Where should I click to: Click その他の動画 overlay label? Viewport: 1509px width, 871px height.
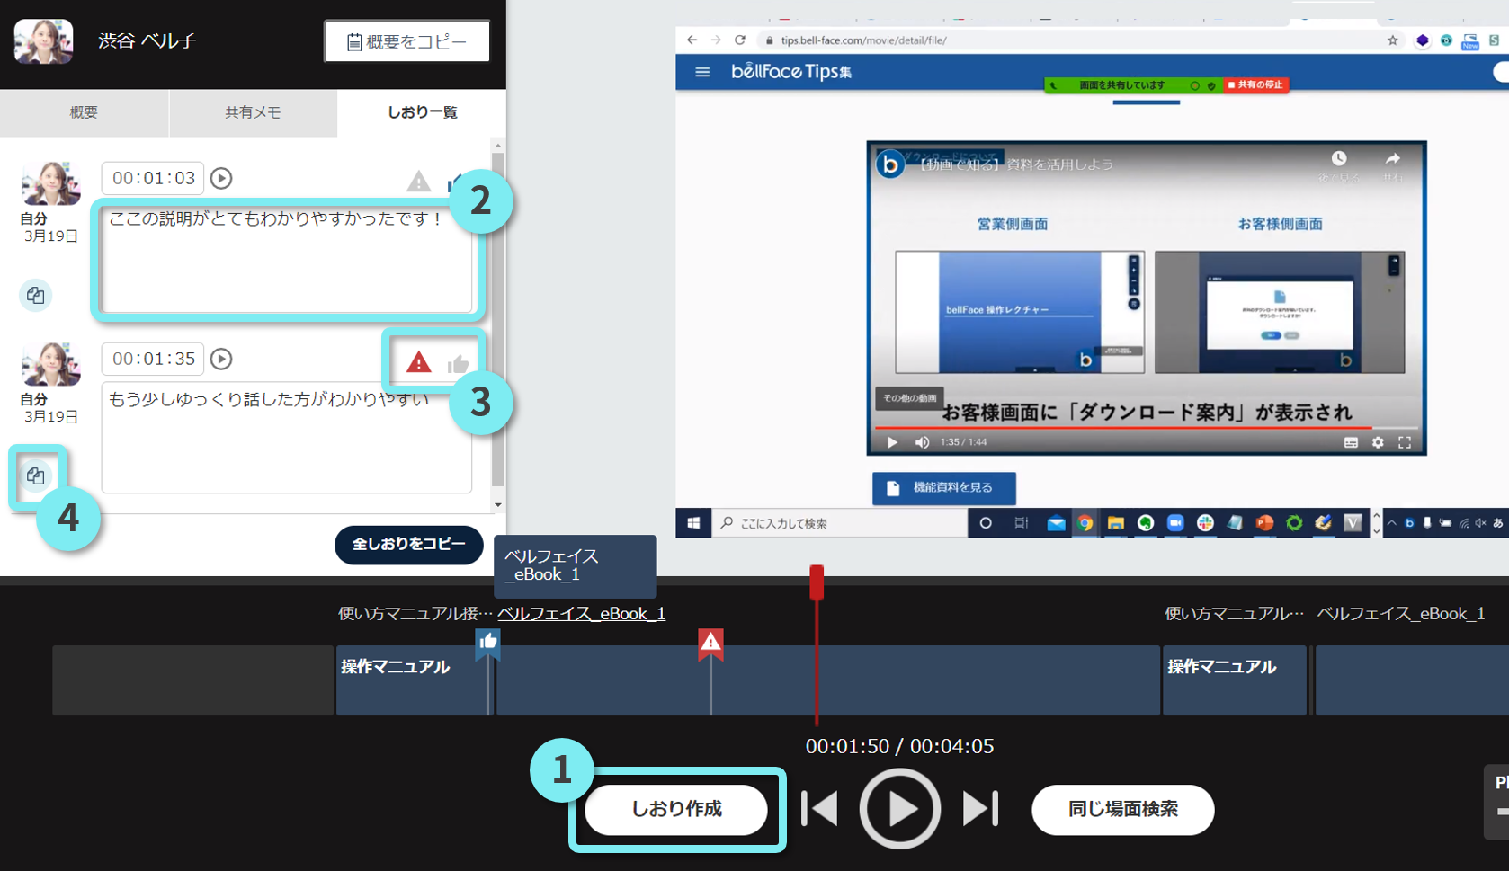(909, 398)
